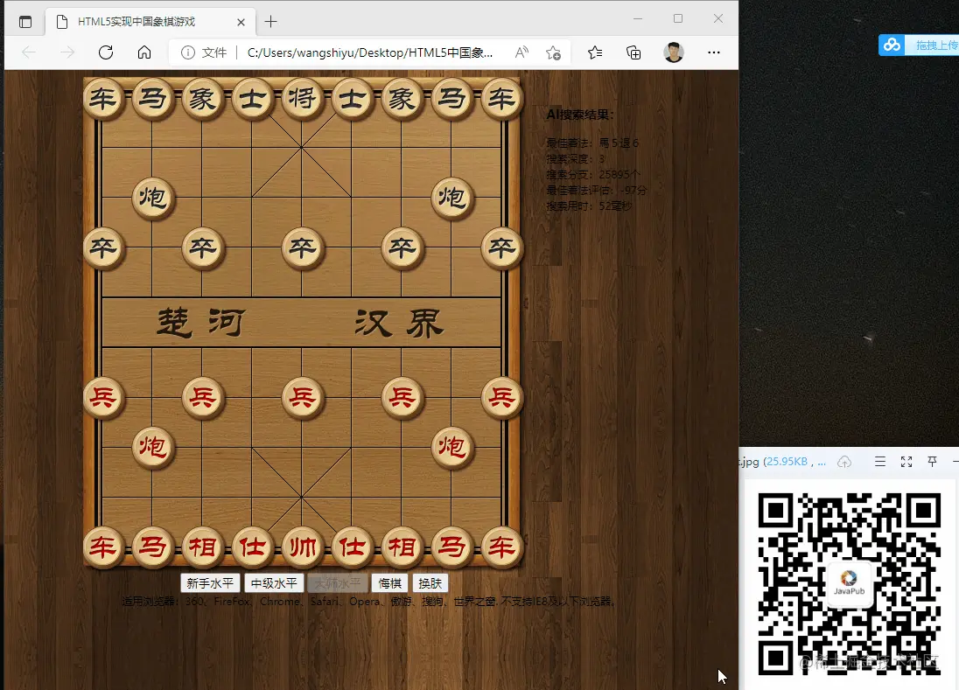Click the upload to cloud icon in viewer panel
Image resolution: width=959 pixels, height=690 pixels.
click(x=845, y=462)
